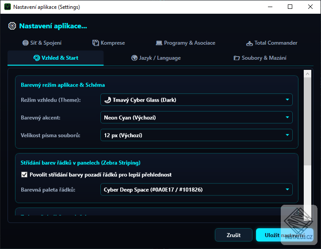The width and height of the screenshot is (321, 249).
Task: Click the Barevný akcent: label
Action: pyautogui.click(x=41, y=118)
